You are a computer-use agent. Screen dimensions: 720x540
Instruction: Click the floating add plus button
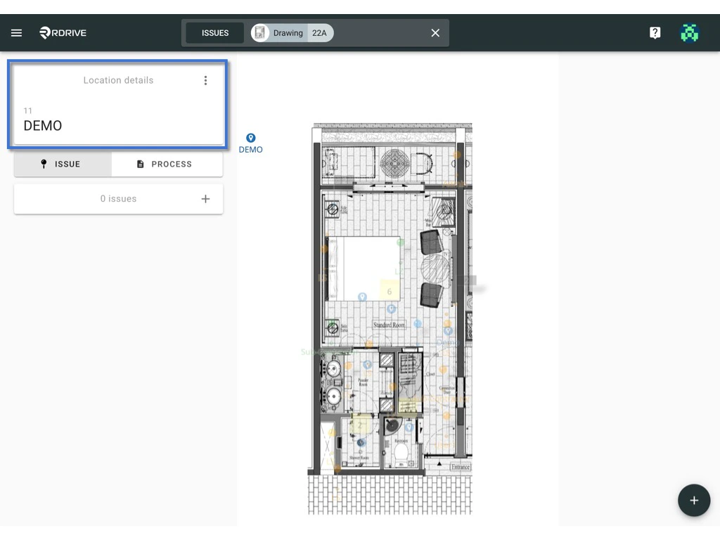(694, 501)
